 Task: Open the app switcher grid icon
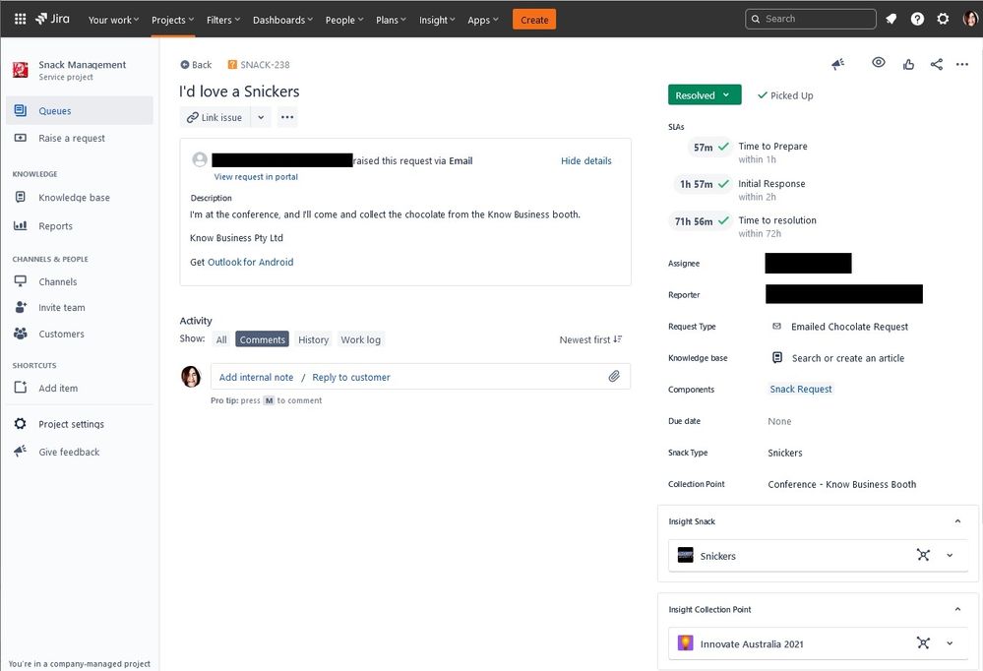click(x=20, y=19)
